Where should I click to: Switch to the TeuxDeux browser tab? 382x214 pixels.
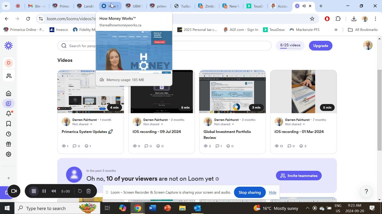pos(255,6)
